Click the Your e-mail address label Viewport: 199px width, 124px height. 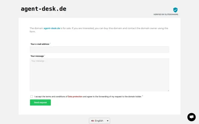pos(40,44)
